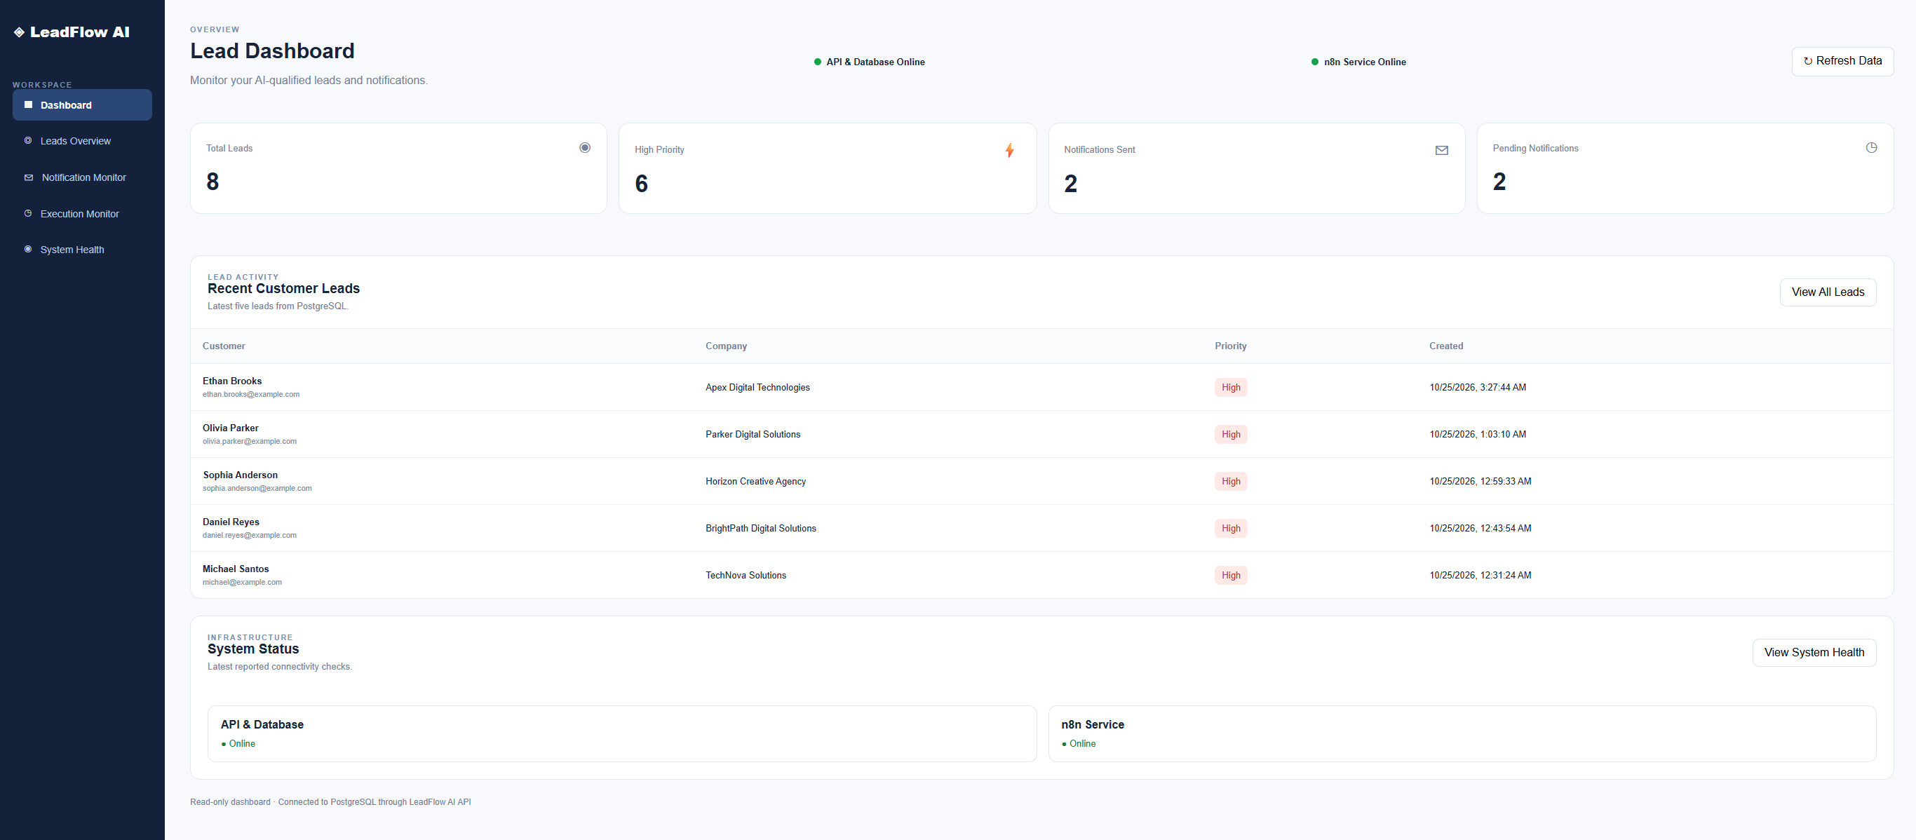Click the green dot beside API & Database Online
Viewport: 1916px width, 840px height.
[x=818, y=62]
